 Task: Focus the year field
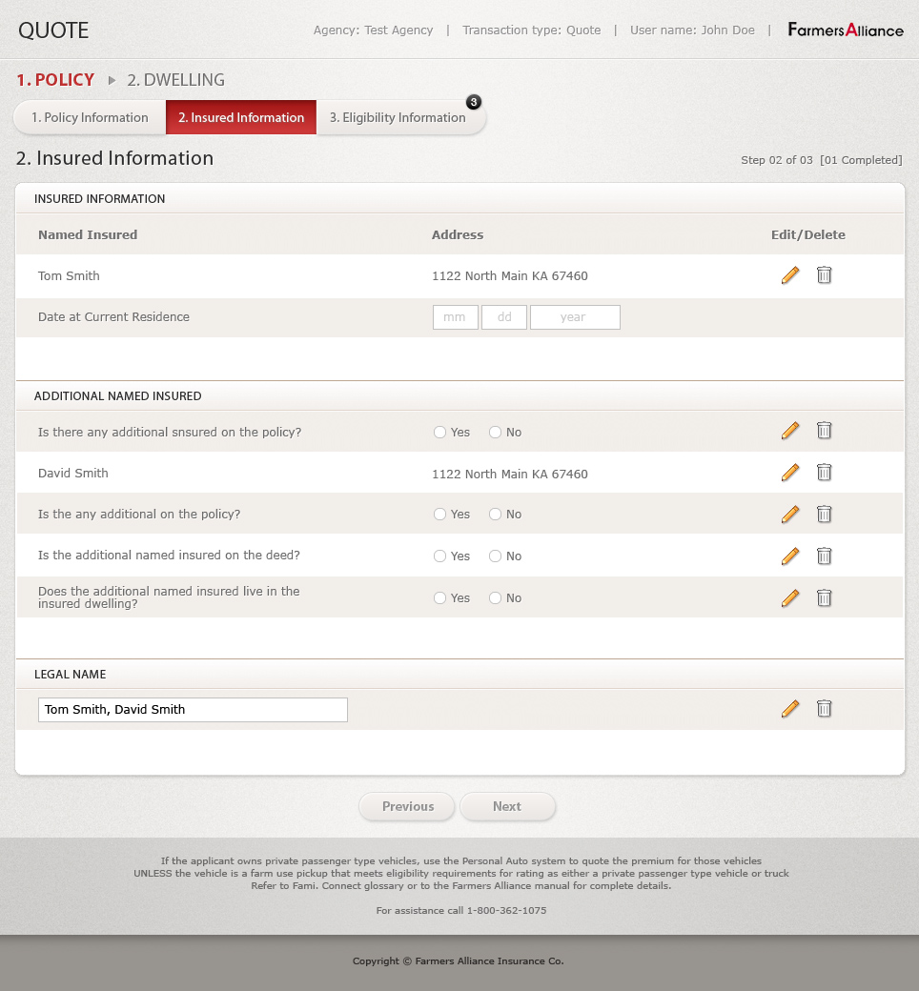point(575,317)
